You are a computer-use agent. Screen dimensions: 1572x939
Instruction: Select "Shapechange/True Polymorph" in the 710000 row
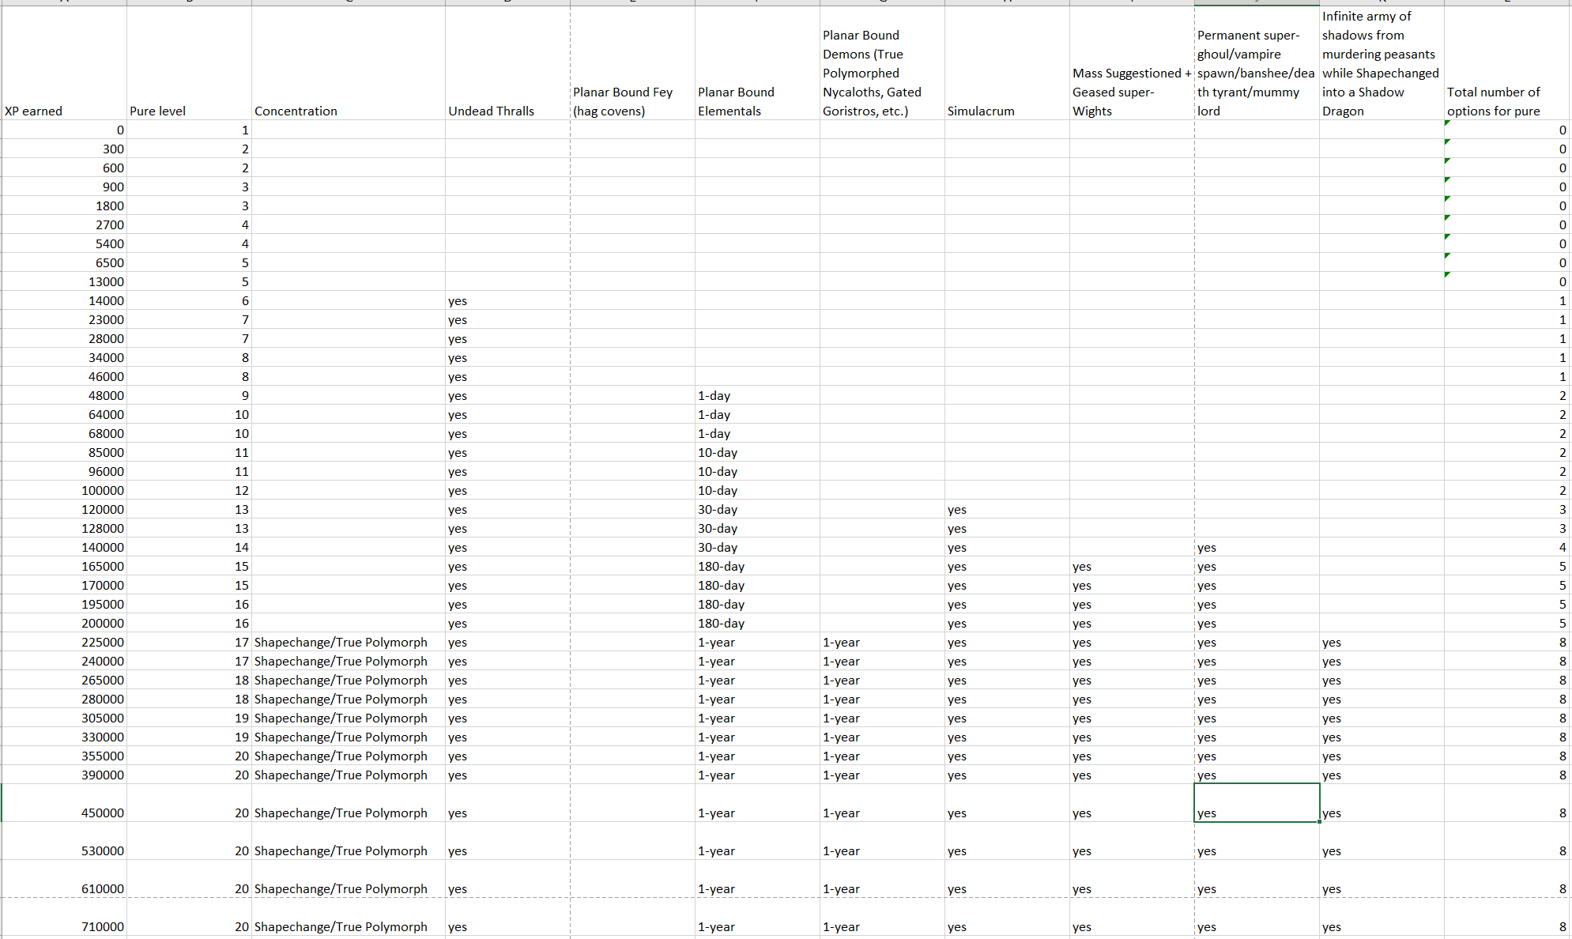coord(349,917)
